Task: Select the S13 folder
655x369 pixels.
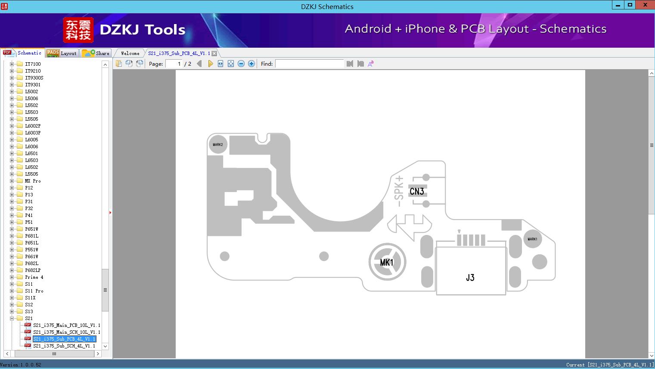Action: [x=29, y=311]
